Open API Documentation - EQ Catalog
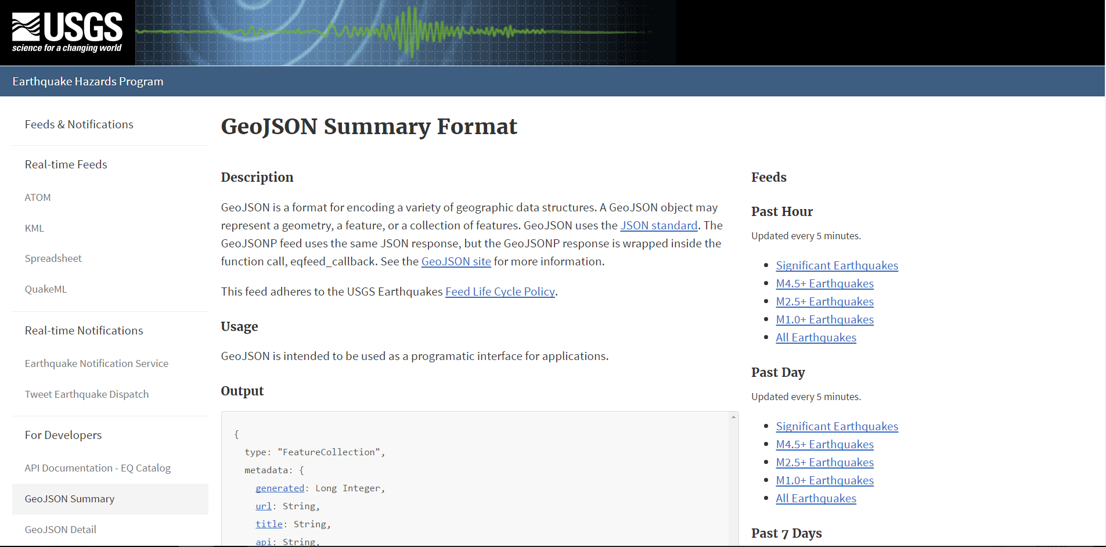Screen dimensions: 1106x547 tap(97, 467)
